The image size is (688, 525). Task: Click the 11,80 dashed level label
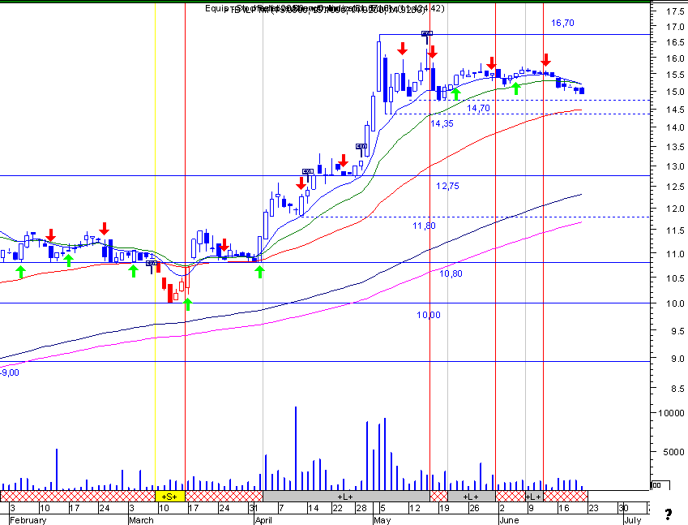click(x=425, y=226)
